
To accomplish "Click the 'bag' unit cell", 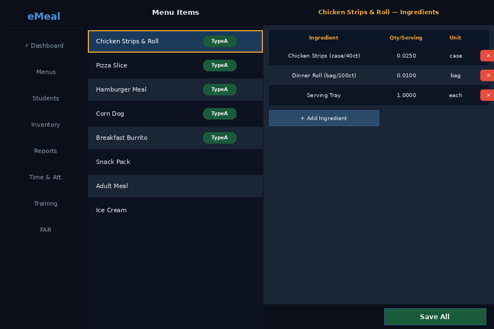I will pyautogui.click(x=456, y=76).
